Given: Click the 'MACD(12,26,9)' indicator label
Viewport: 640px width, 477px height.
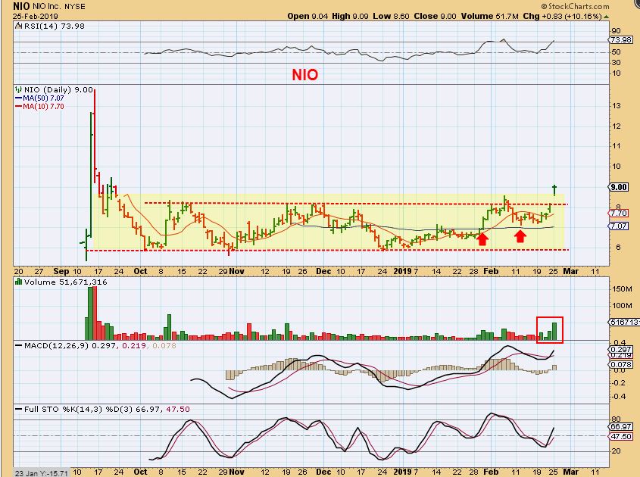Looking at the screenshot, I should point(52,345).
